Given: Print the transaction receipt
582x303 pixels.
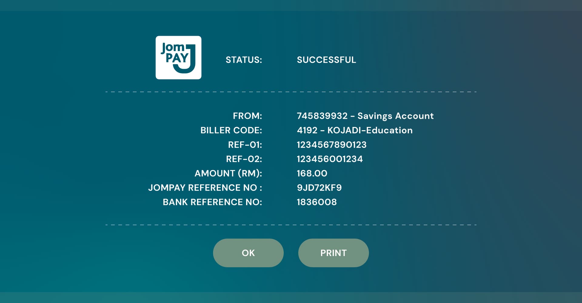Looking at the screenshot, I should [333, 253].
